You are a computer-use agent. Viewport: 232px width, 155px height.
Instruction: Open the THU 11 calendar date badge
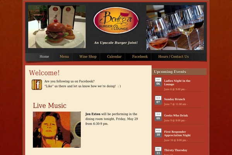pos(158,151)
